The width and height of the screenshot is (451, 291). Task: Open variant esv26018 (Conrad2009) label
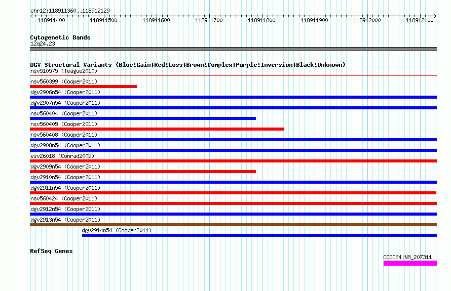click(x=62, y=156)
